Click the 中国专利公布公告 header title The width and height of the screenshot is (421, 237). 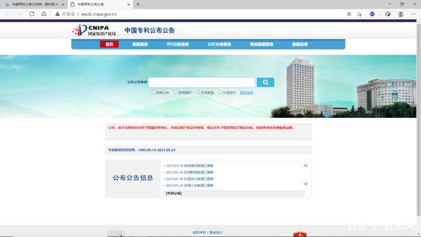point(149,30)
